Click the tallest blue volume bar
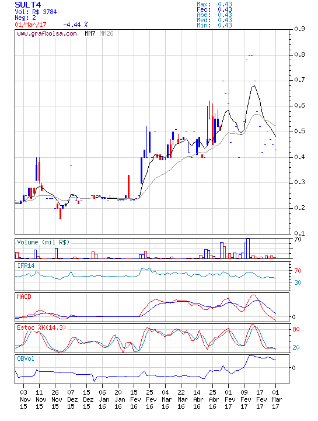Screen dimensions: 318x421 tap(248, 249)
